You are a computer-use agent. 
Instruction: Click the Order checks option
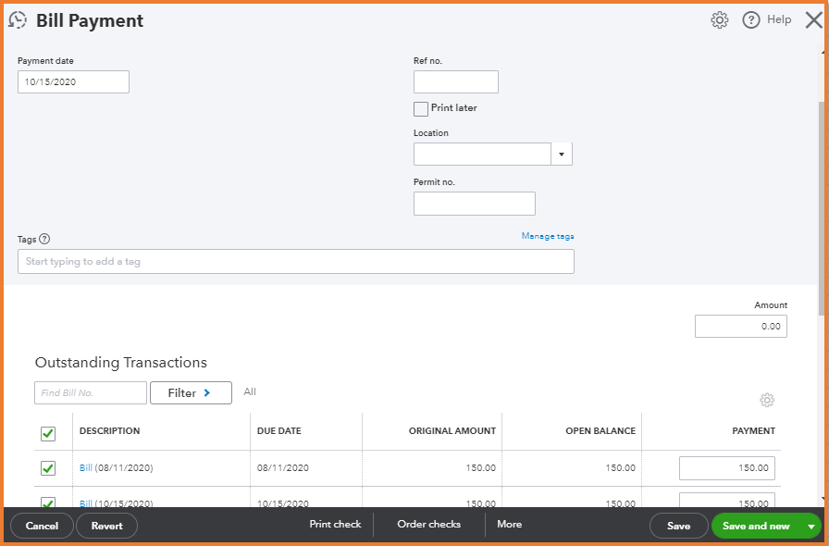point(428,525)
